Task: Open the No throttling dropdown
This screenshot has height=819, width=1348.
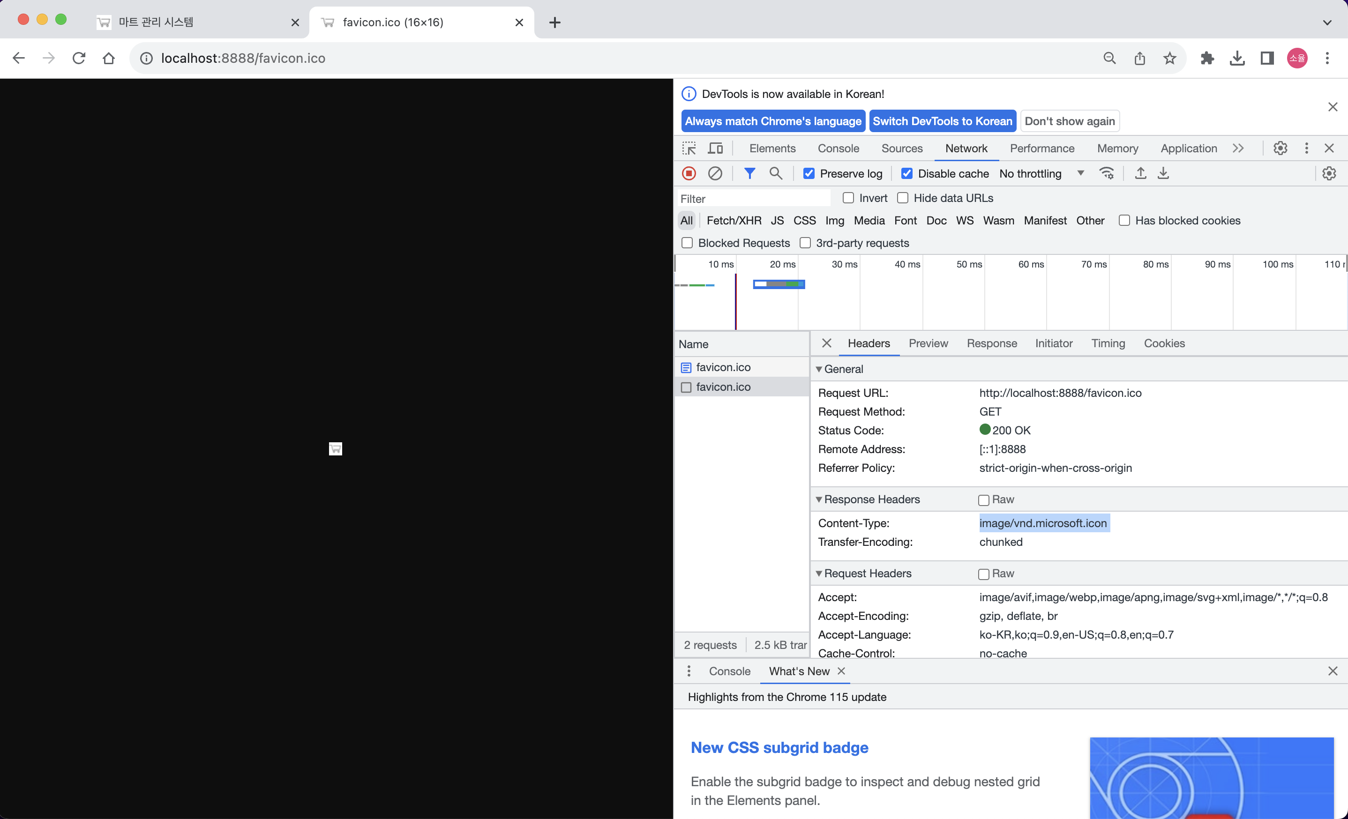Action: click(1041, 173)
